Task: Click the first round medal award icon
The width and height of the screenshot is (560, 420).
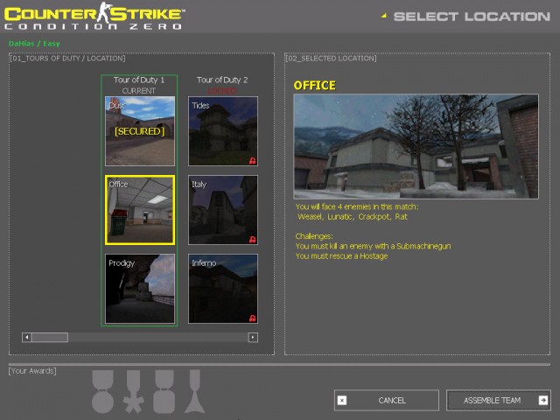Action: (x=103, y=391)
